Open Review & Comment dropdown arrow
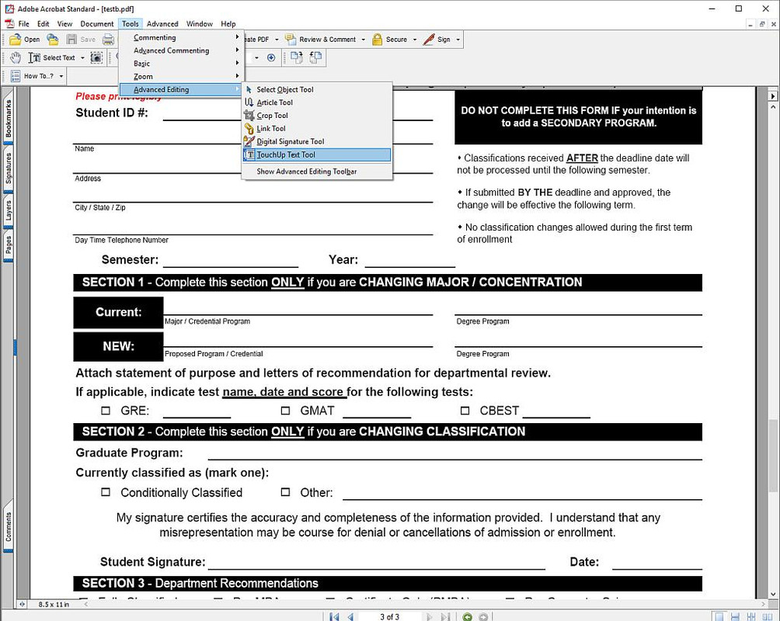Image resolution: width=780 pixels, height=621 pixels. 363,40
